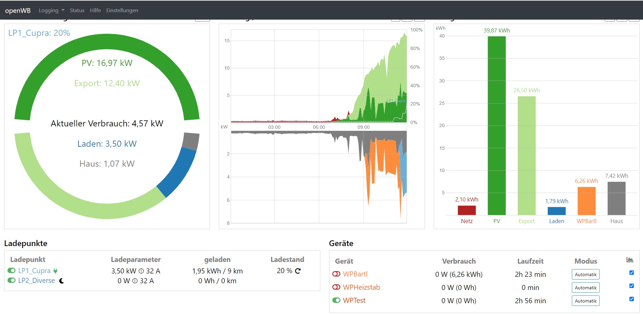Click the moon icon next to LP2_Diverse

(x=62, y=281)
